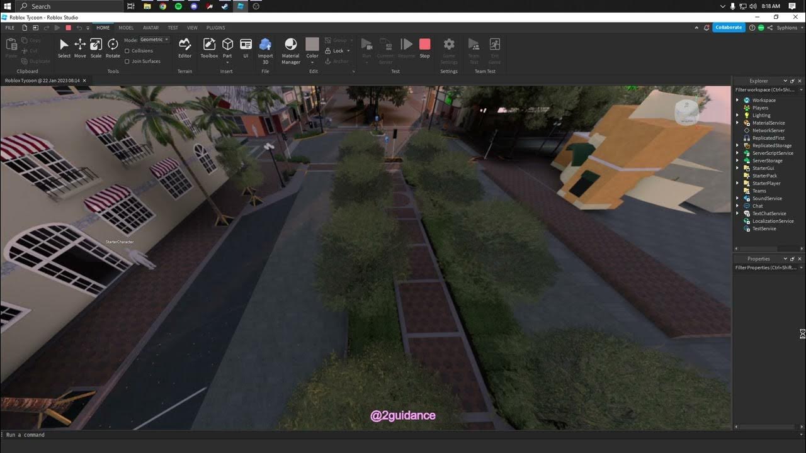Open the Color dropdown arrow
This screenshot has height=453, width=806.
click(312, 62)
